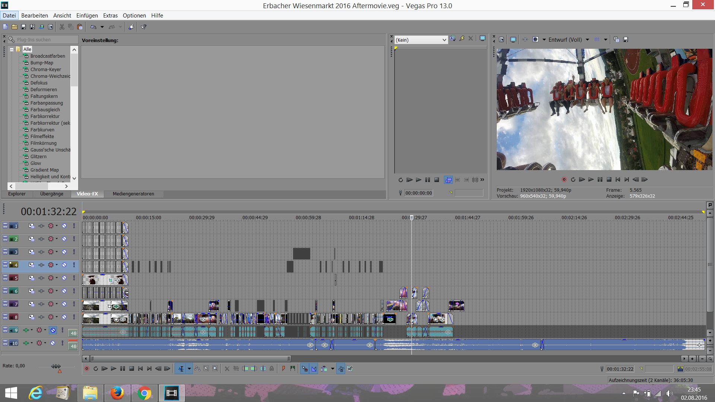
Task: Switch to the Übergänge tab
Action: [x=52, y=194]
